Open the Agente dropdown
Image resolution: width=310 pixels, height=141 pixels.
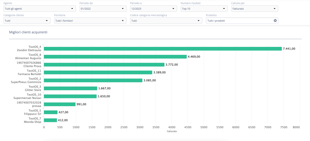[x=40, y=9]
